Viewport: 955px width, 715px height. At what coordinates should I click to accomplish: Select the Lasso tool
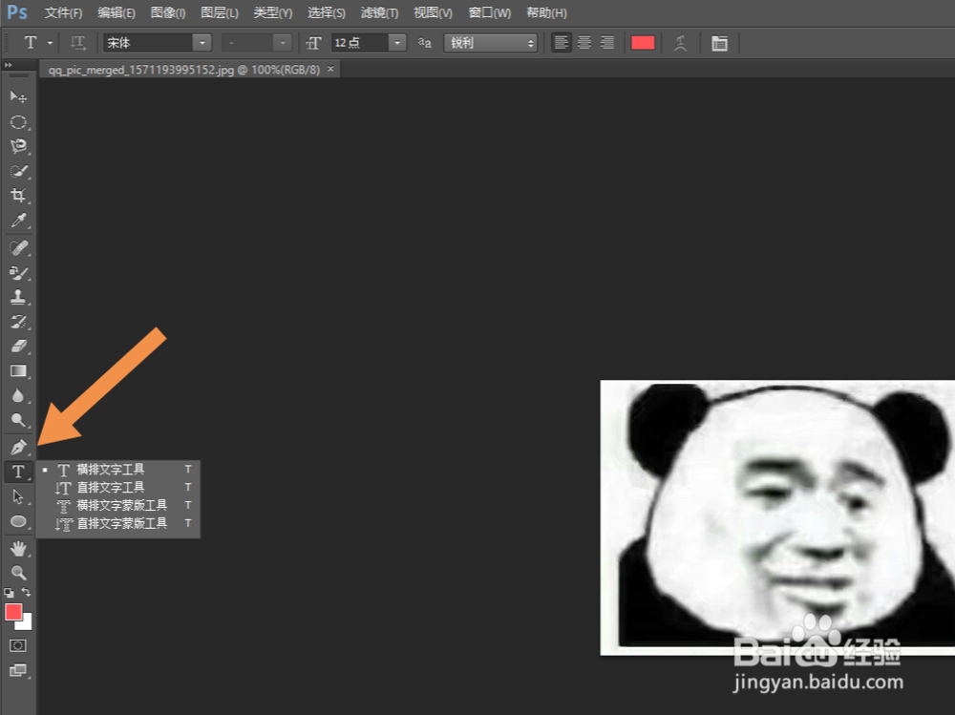tap(18, 147)
